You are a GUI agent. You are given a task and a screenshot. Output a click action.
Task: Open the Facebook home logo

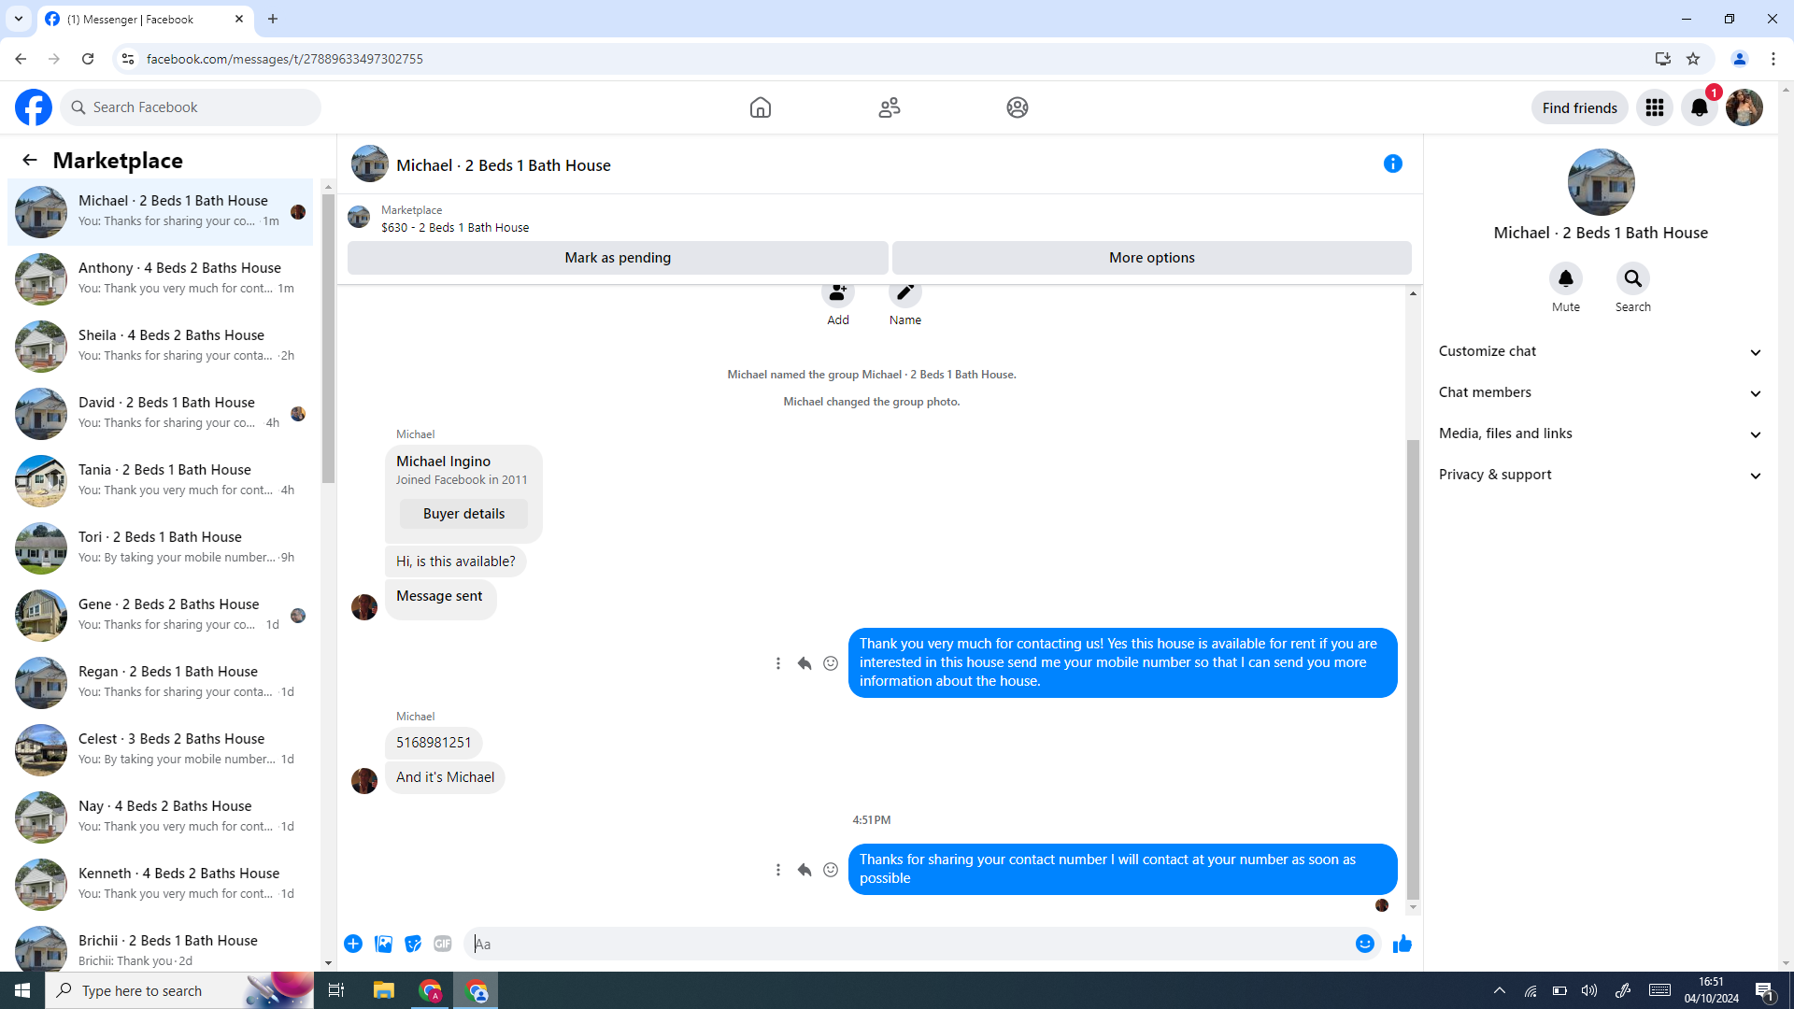34,107
